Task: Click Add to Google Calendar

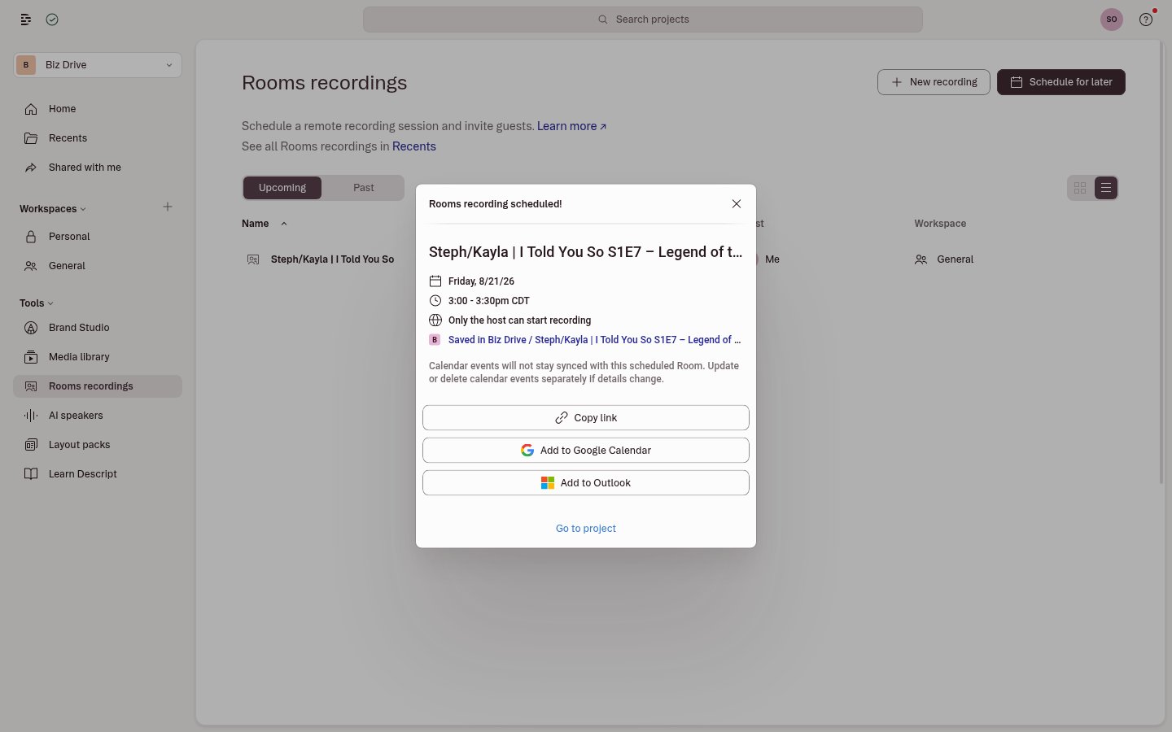Action: (586, 451)
